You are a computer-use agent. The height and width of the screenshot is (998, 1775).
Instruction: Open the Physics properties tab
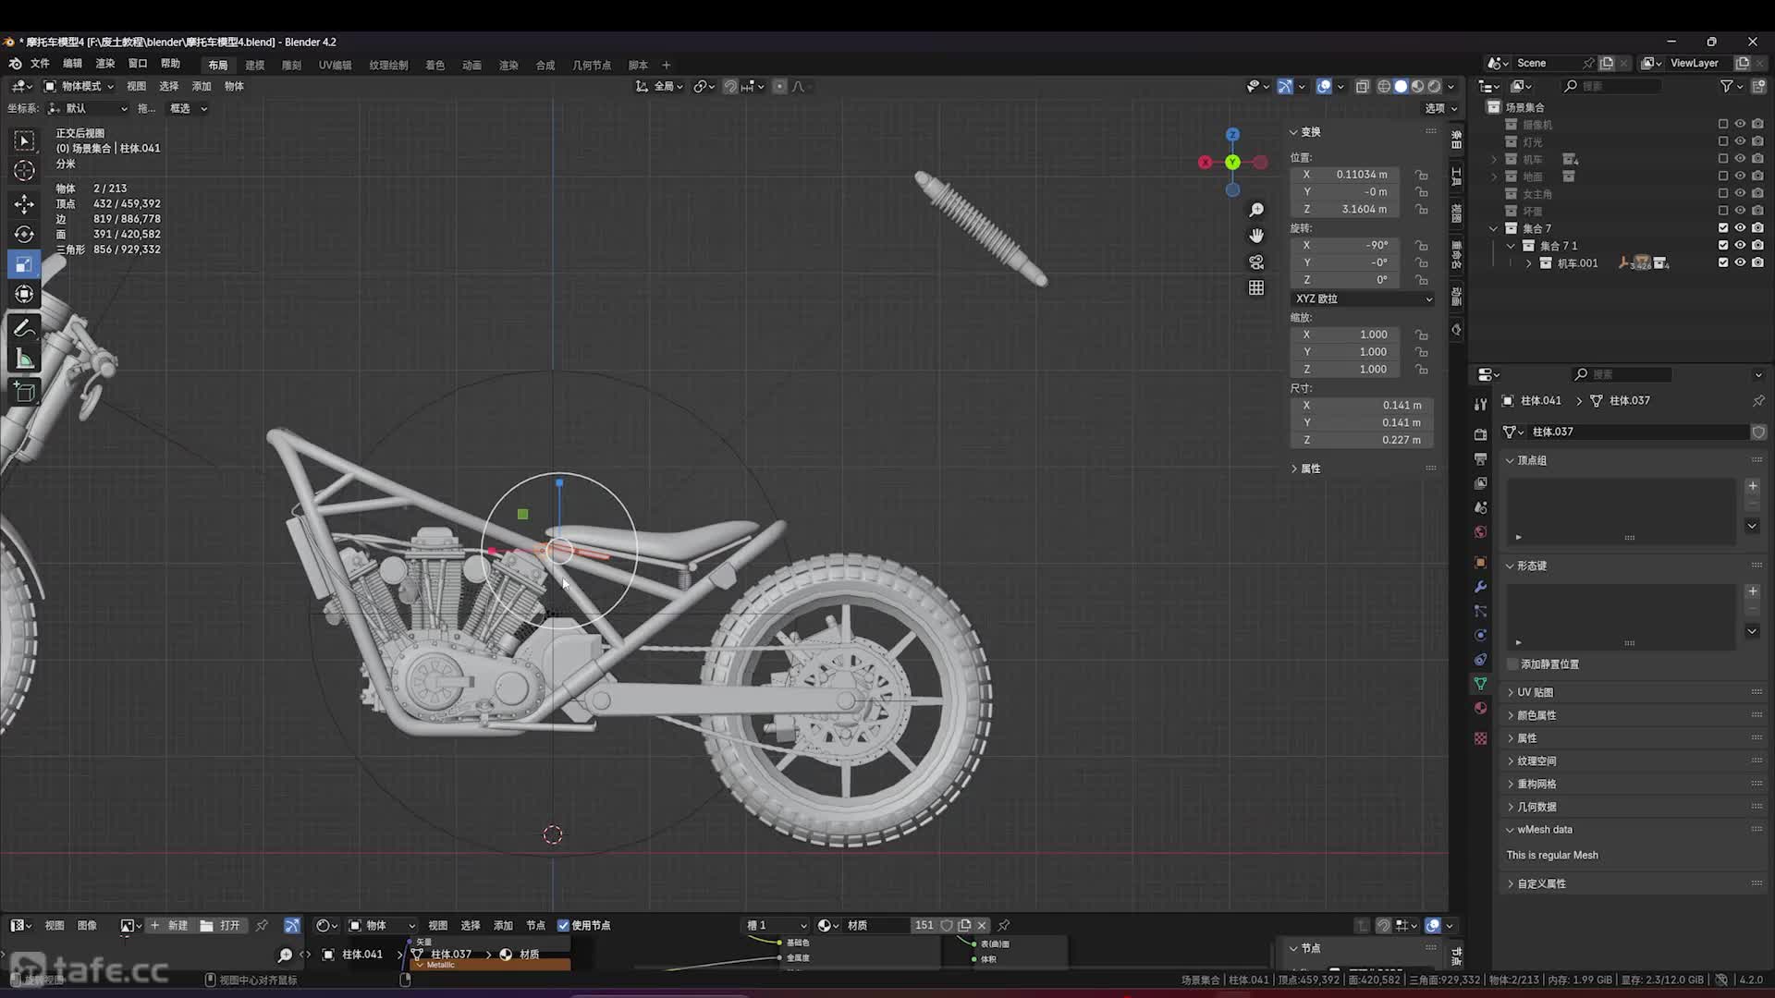click(1480, 635)
